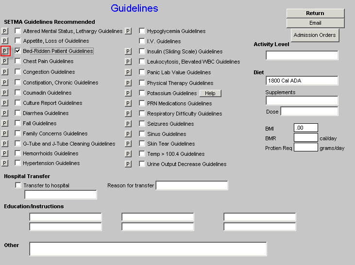
Task: Open the P button next to Sinus Guidelines
Action: tap(128, 134)
